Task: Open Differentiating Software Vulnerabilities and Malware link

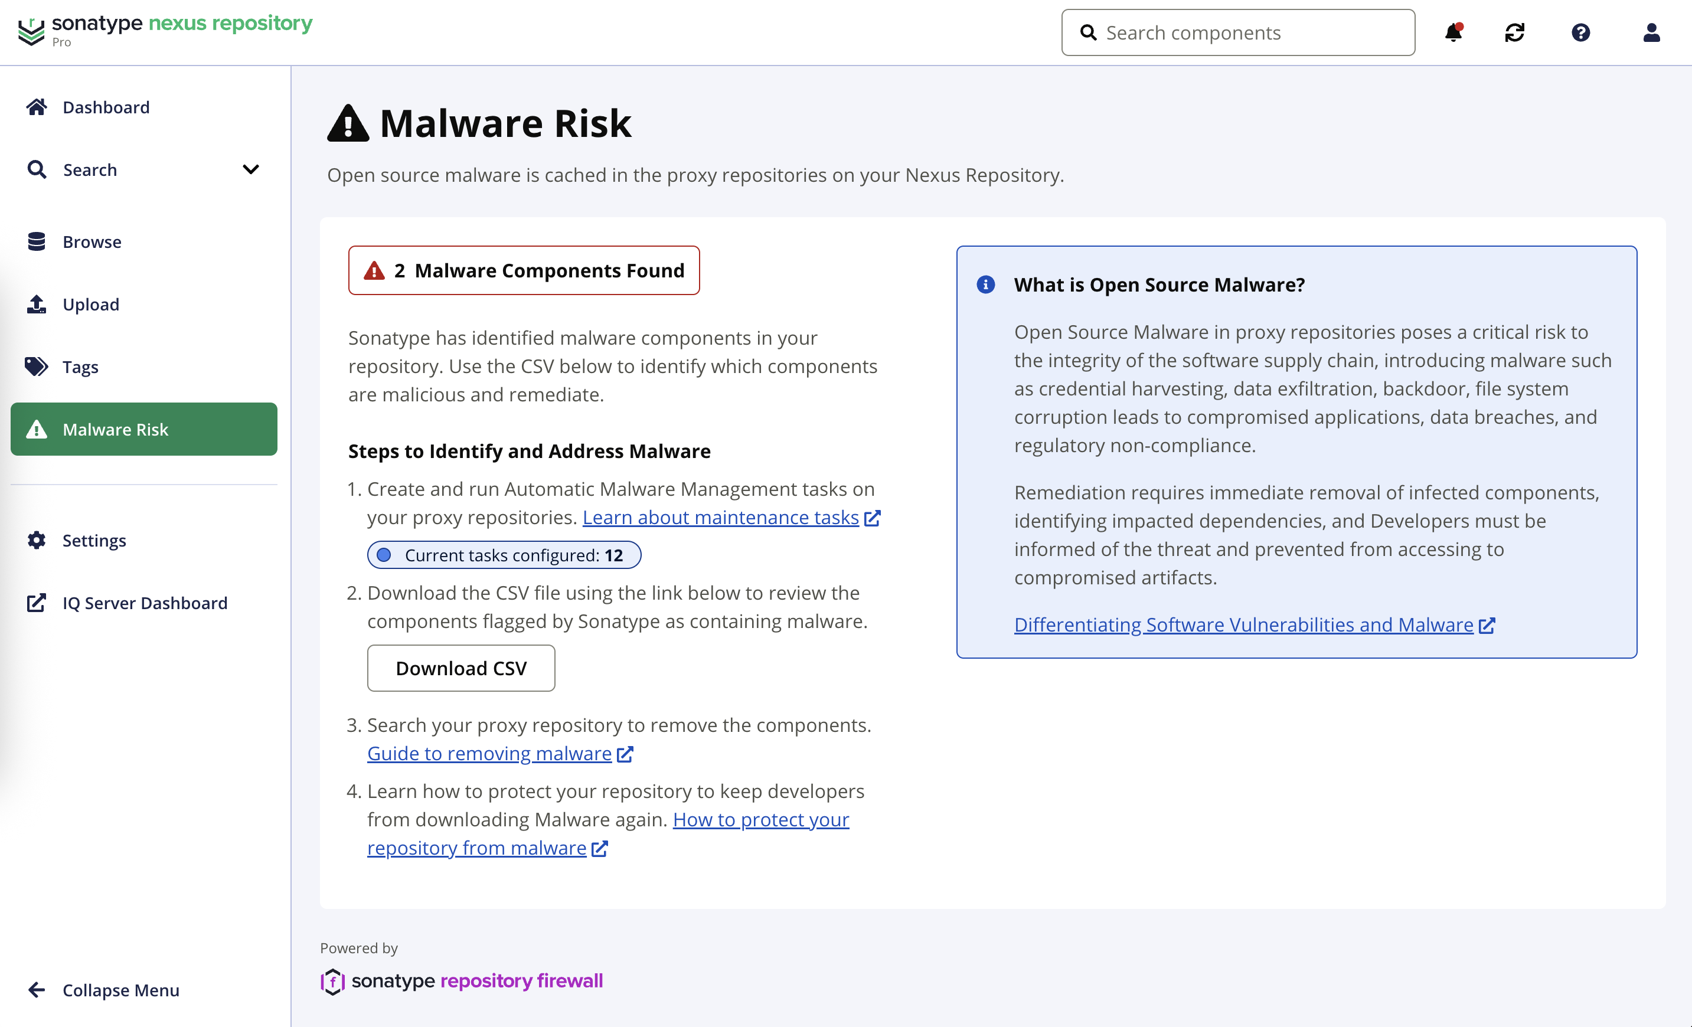Action: [x=1243, y=624]
